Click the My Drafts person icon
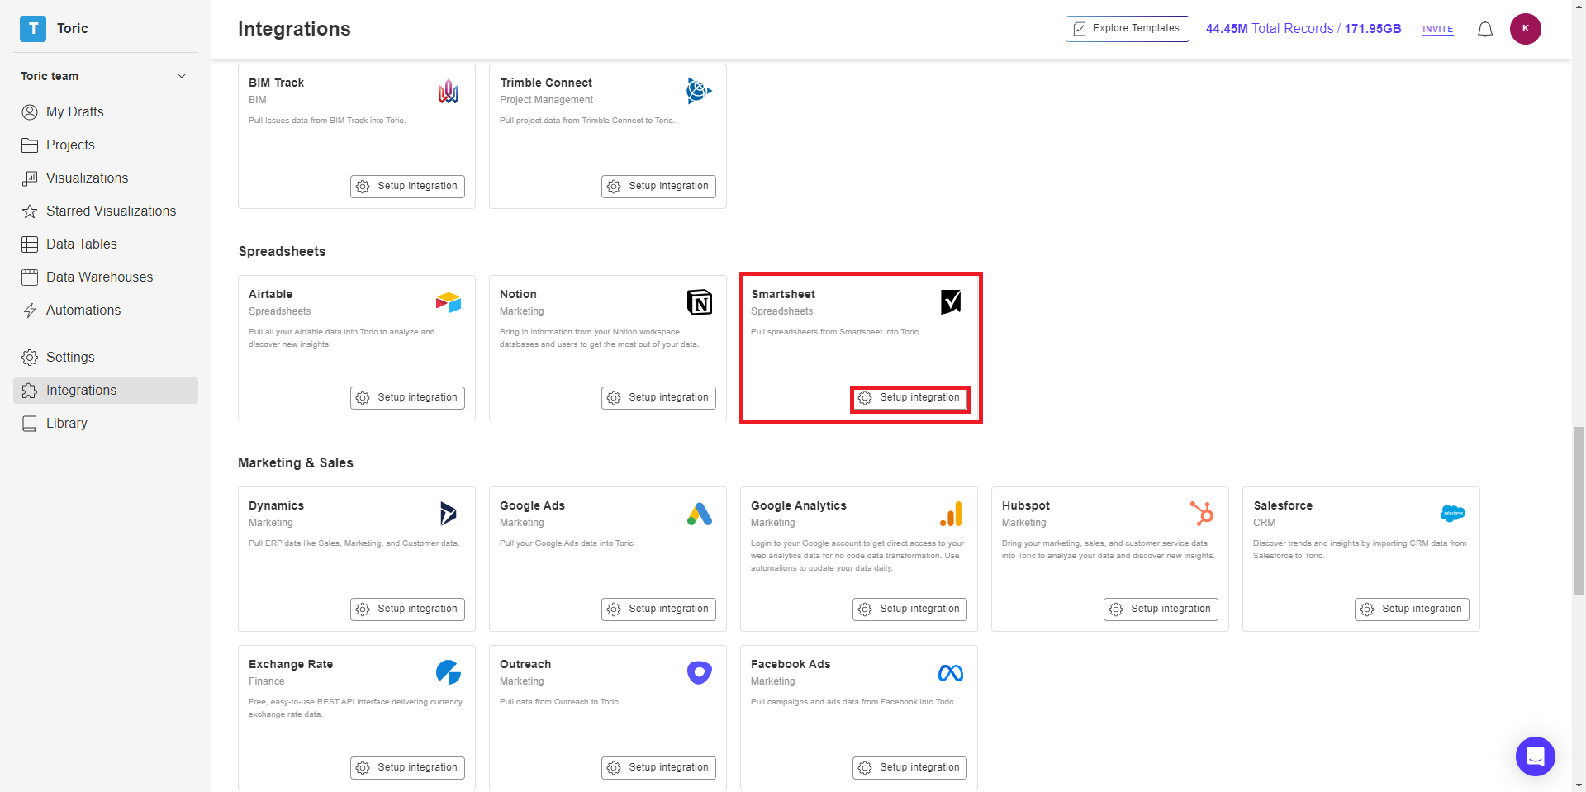The height and width of the screenshot is (792, 1586). click(x=30, y=112)
